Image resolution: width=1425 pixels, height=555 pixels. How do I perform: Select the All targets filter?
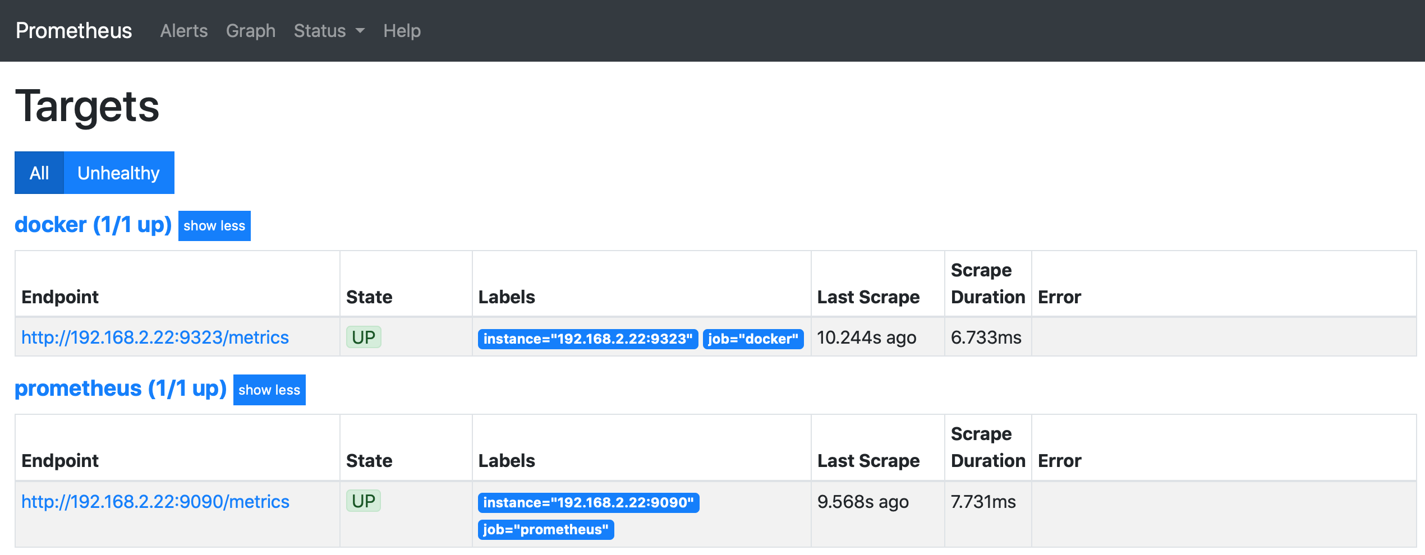pyautogui.click(x=39, y=173)
